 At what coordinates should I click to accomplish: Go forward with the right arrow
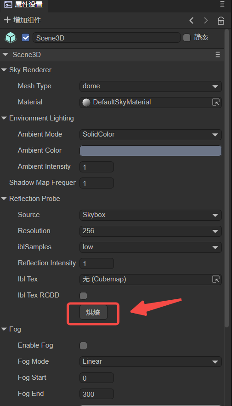tap(206, 20)
